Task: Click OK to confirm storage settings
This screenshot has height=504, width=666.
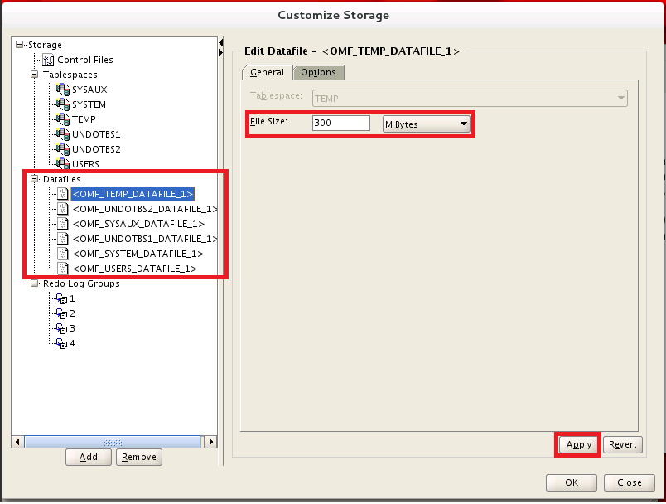Action: pyautogui.click(x=572, y=482)
